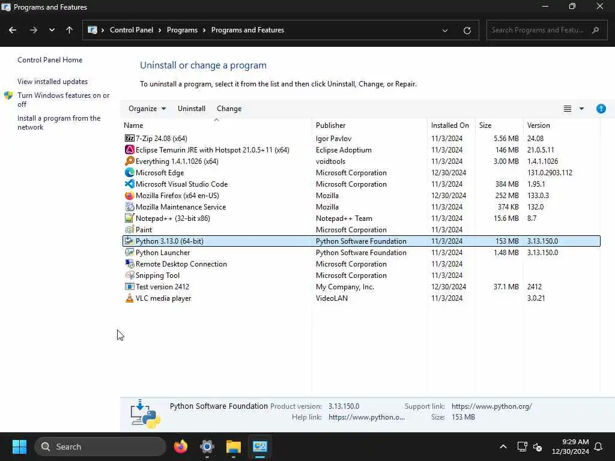615x461 pixels.
Task: Open File Explorer from the taskbar
Action: [234, 447]
